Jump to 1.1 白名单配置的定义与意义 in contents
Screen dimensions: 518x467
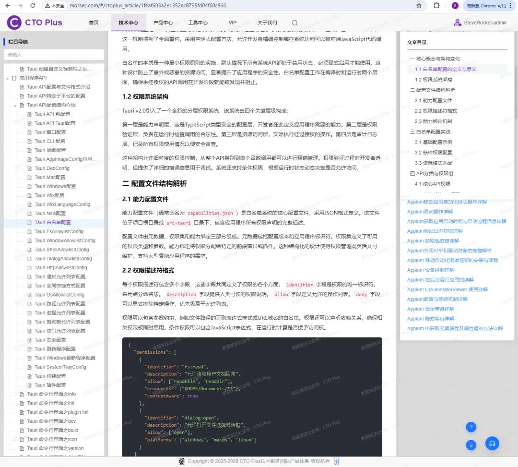click(445, 69)
